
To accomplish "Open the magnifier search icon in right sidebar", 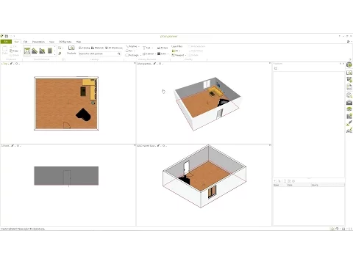I will tap(349, 95).
